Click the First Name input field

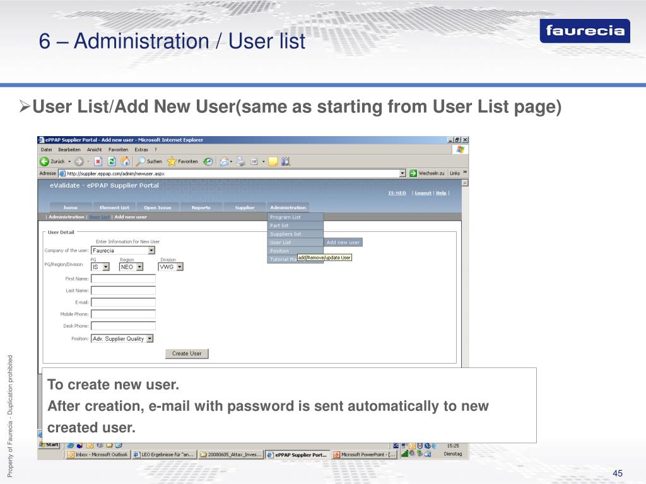pos(123,279)
